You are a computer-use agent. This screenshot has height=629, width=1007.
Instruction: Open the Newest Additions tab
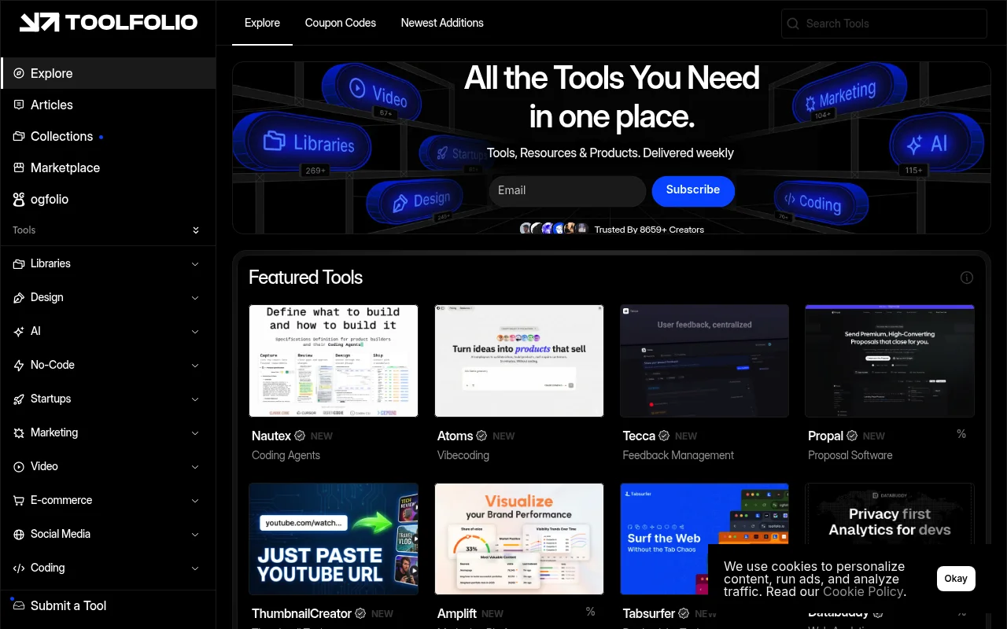pos(442,23)
